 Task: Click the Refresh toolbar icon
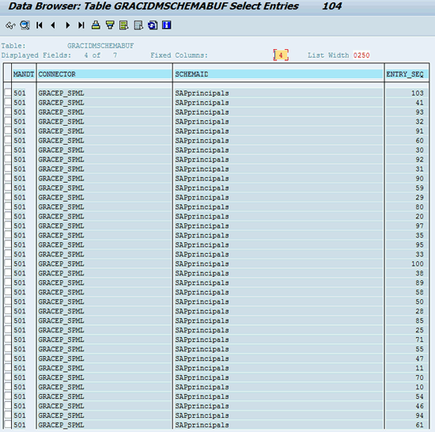coord(153,25)
